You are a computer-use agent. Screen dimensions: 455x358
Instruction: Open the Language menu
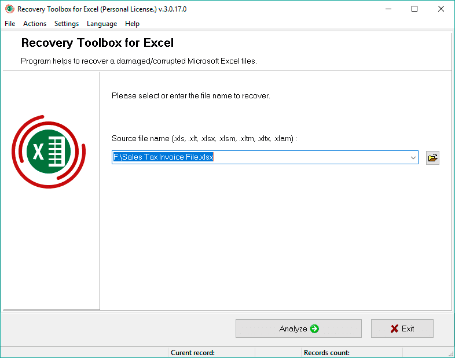coord(102,24)
